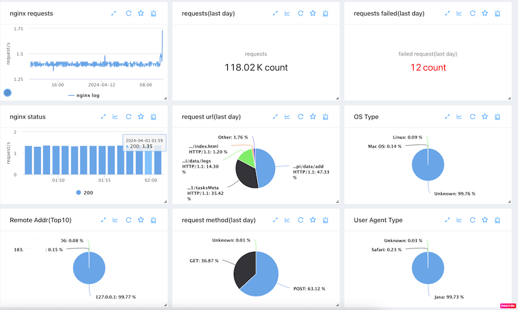The height and width of the screenshot is (310, 518).
Task: Click the green data/logs pie slice
Action: click(x=246, y=156)
